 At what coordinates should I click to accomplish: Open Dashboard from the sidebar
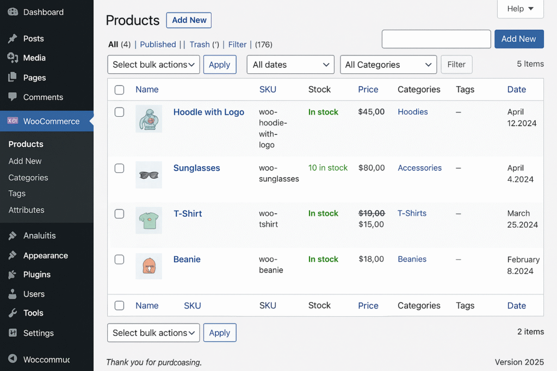tap(44, 12)
